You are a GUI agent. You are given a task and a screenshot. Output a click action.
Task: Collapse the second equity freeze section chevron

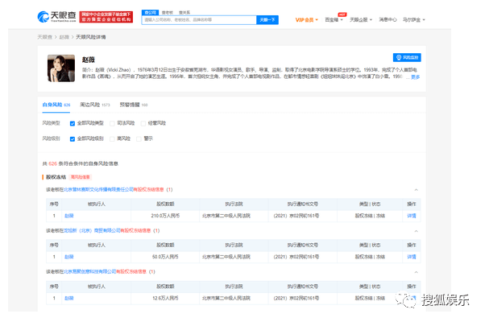pos(416,231)
